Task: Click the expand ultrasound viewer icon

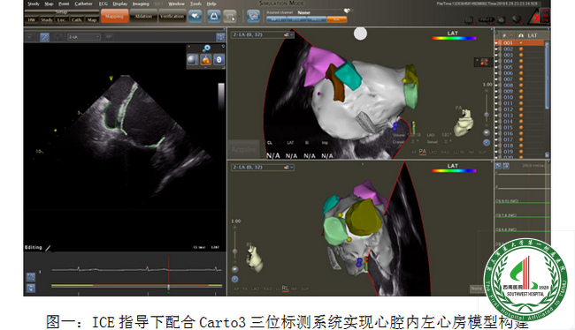Action: click(x=220, y=37)
